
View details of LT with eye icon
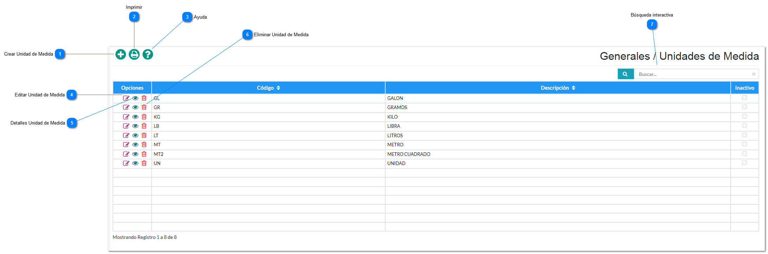click(135, 135)
